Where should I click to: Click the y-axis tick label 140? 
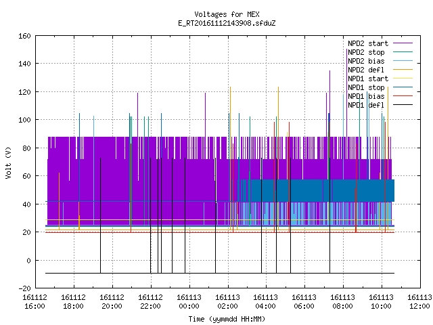click(x=24, y=64)
